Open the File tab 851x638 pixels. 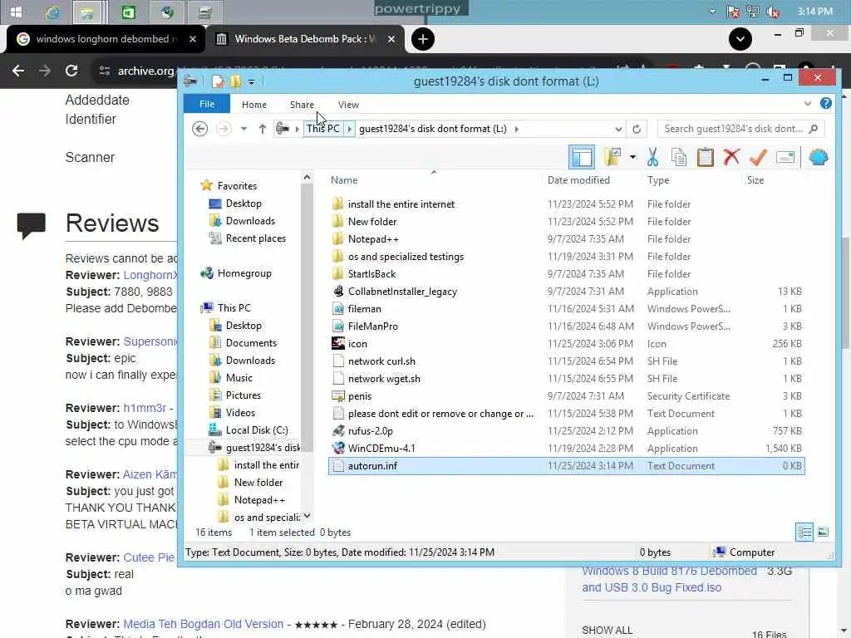[x=207, y=104]
